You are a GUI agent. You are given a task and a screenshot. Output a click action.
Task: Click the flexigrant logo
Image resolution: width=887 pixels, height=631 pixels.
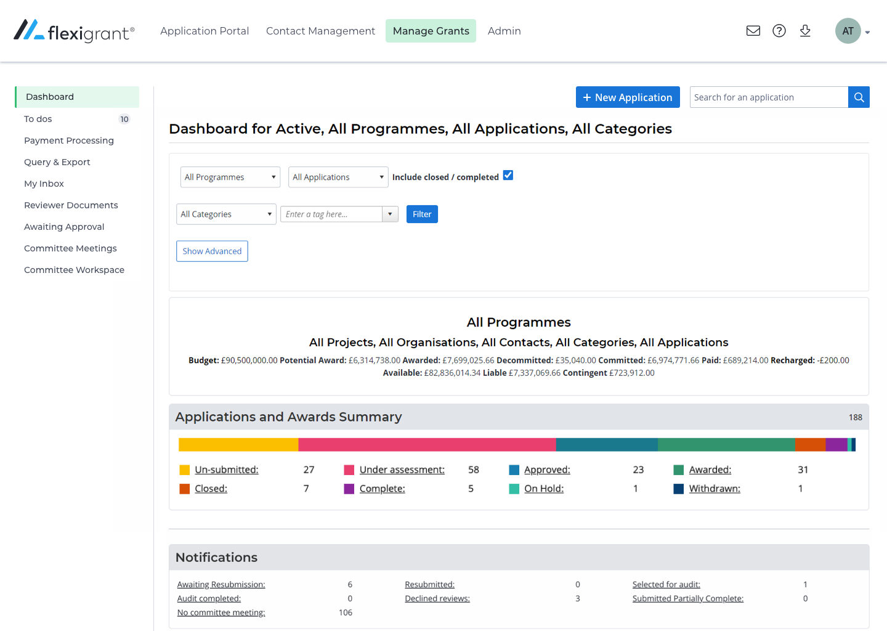click(74, 31)
